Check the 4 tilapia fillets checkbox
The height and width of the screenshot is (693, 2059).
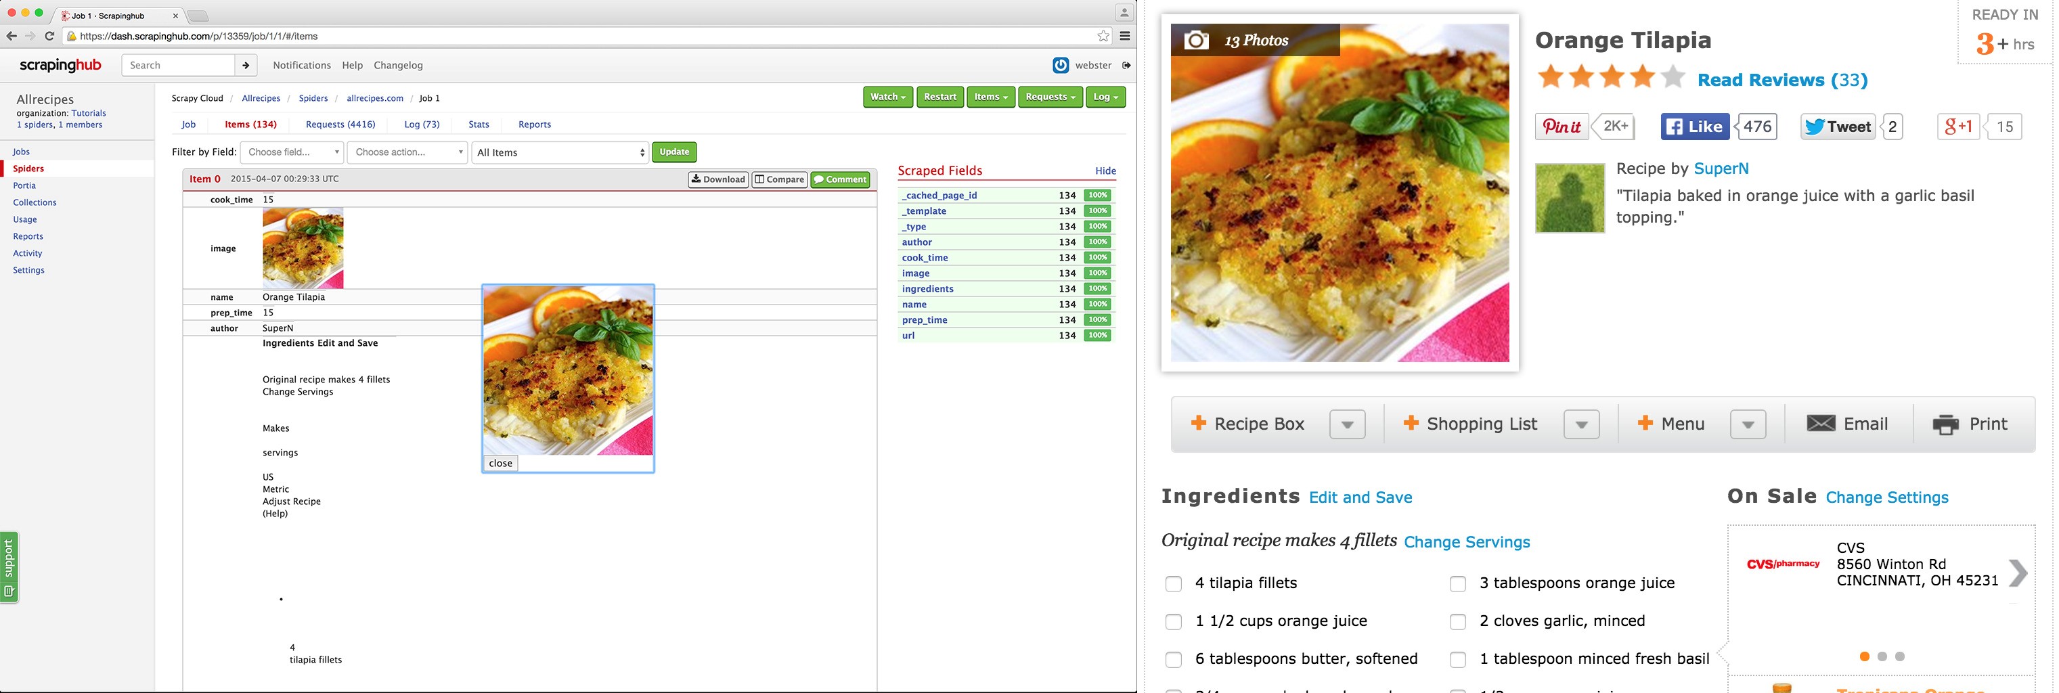click(1174, 583)
